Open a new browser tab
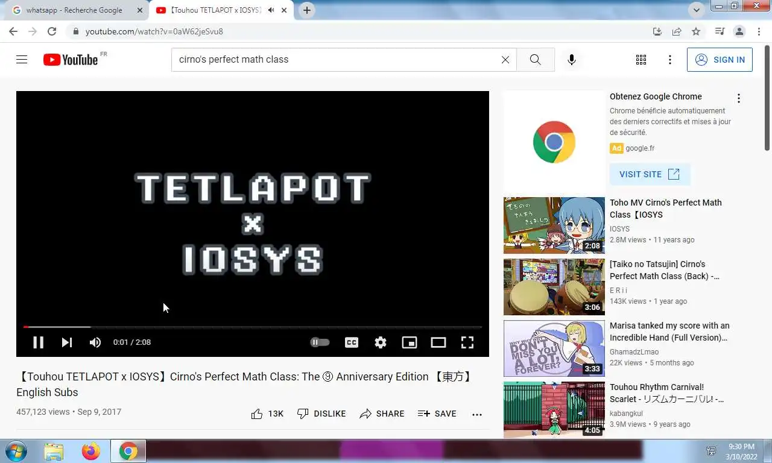 (x=307, y=10)
